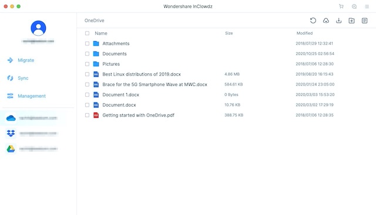Check the Attachments folder checkbox

click(x=87, y=43)
